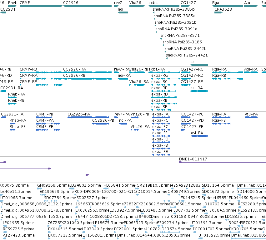Select snoRNA:Psi28S-3186 label
This screenshot has width=266, height=240.
182,42
